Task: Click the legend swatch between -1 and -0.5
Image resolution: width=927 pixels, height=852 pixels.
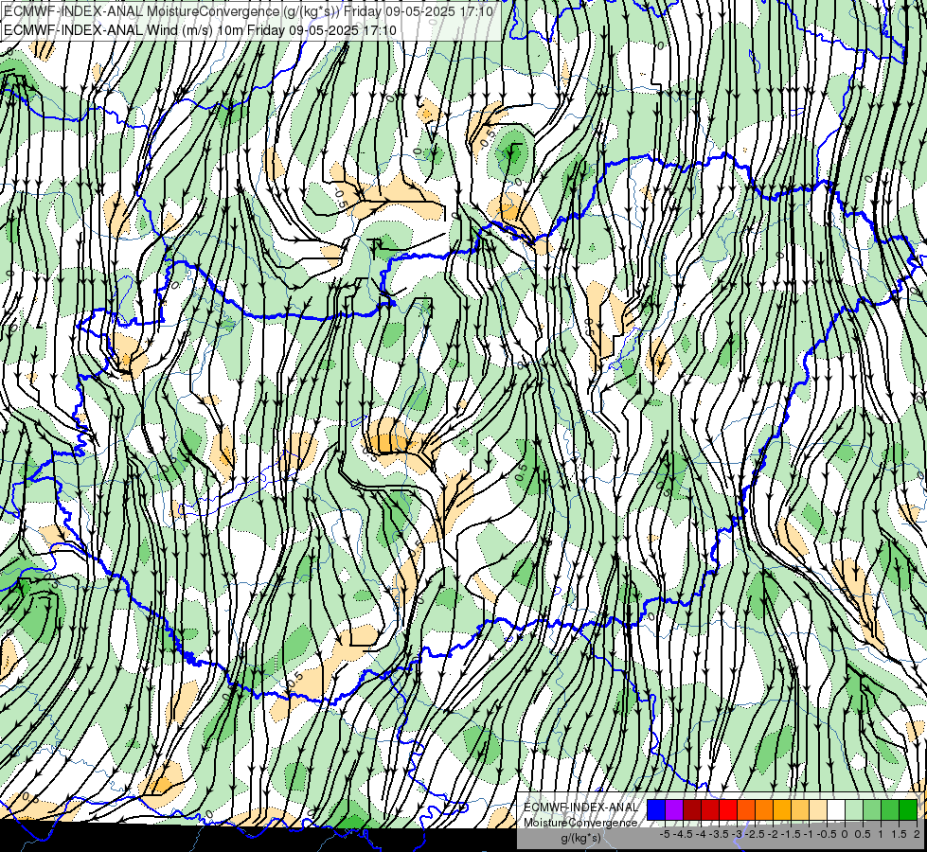Action: [x=817, y=809]
